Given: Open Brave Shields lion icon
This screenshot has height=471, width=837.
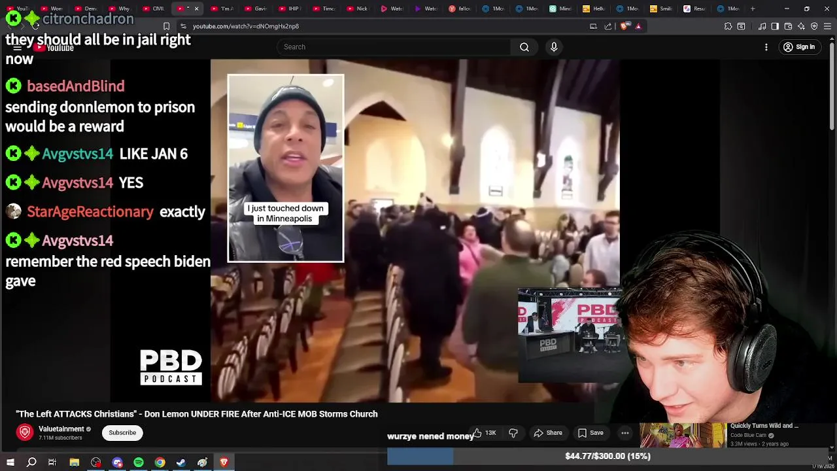Looking at the screenshot, I should [624, 26].
